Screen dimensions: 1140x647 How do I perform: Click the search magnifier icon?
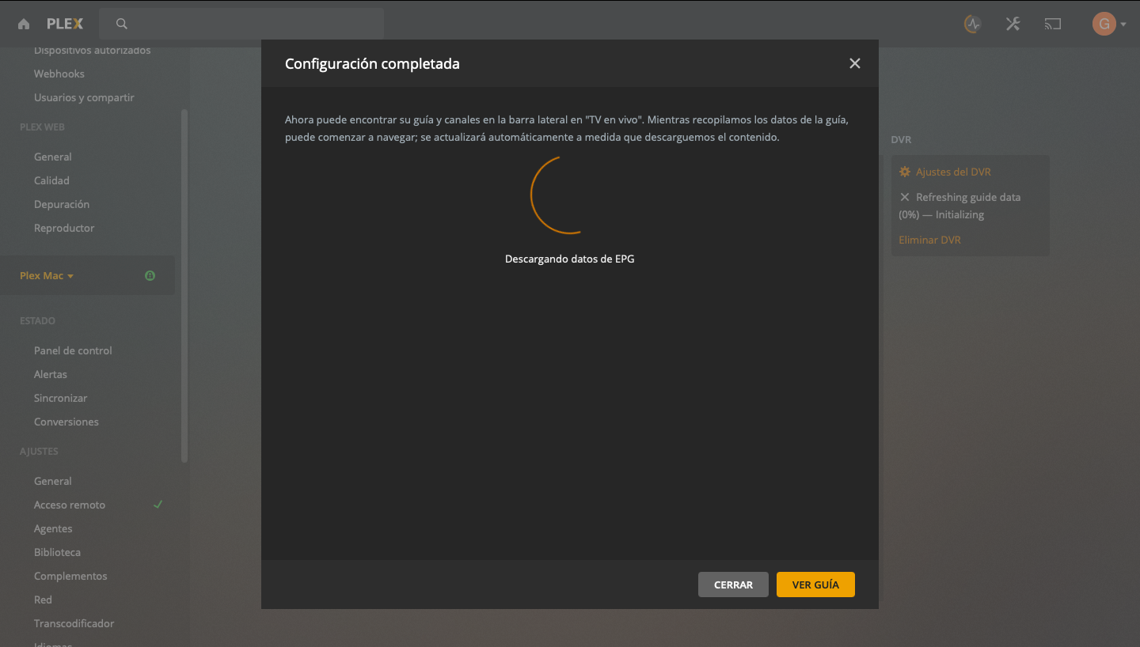(x=122, y=24)
